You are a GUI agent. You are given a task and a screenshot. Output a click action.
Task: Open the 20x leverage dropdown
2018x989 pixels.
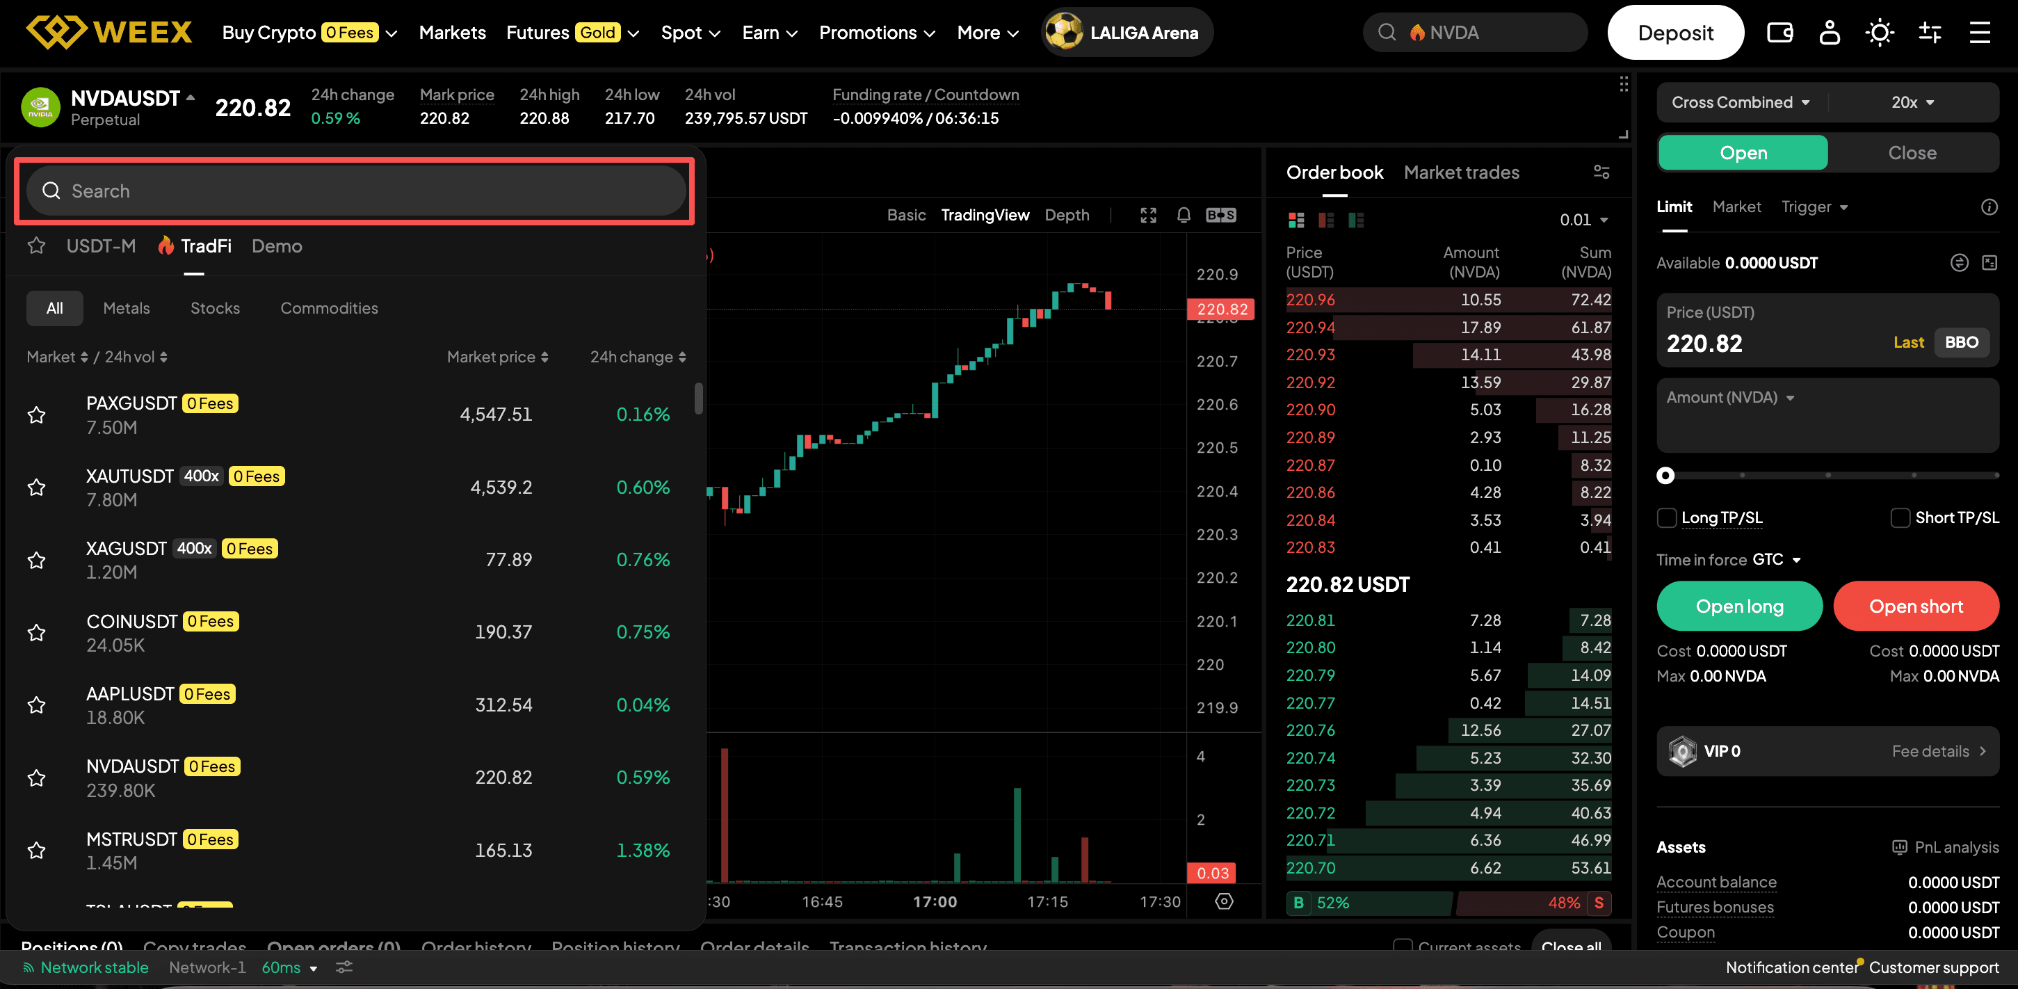click(1912, 103)
